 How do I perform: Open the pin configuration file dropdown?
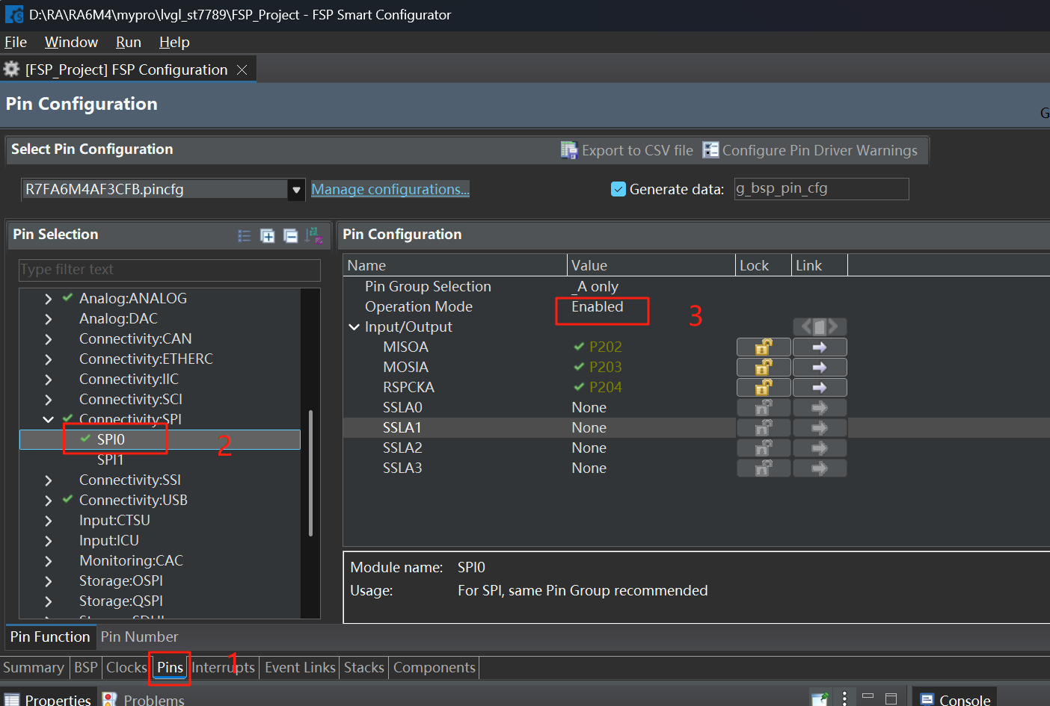pos(297,190)
